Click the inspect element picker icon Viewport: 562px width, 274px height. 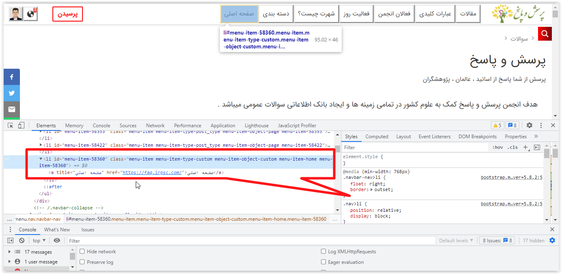pos(11,126)
